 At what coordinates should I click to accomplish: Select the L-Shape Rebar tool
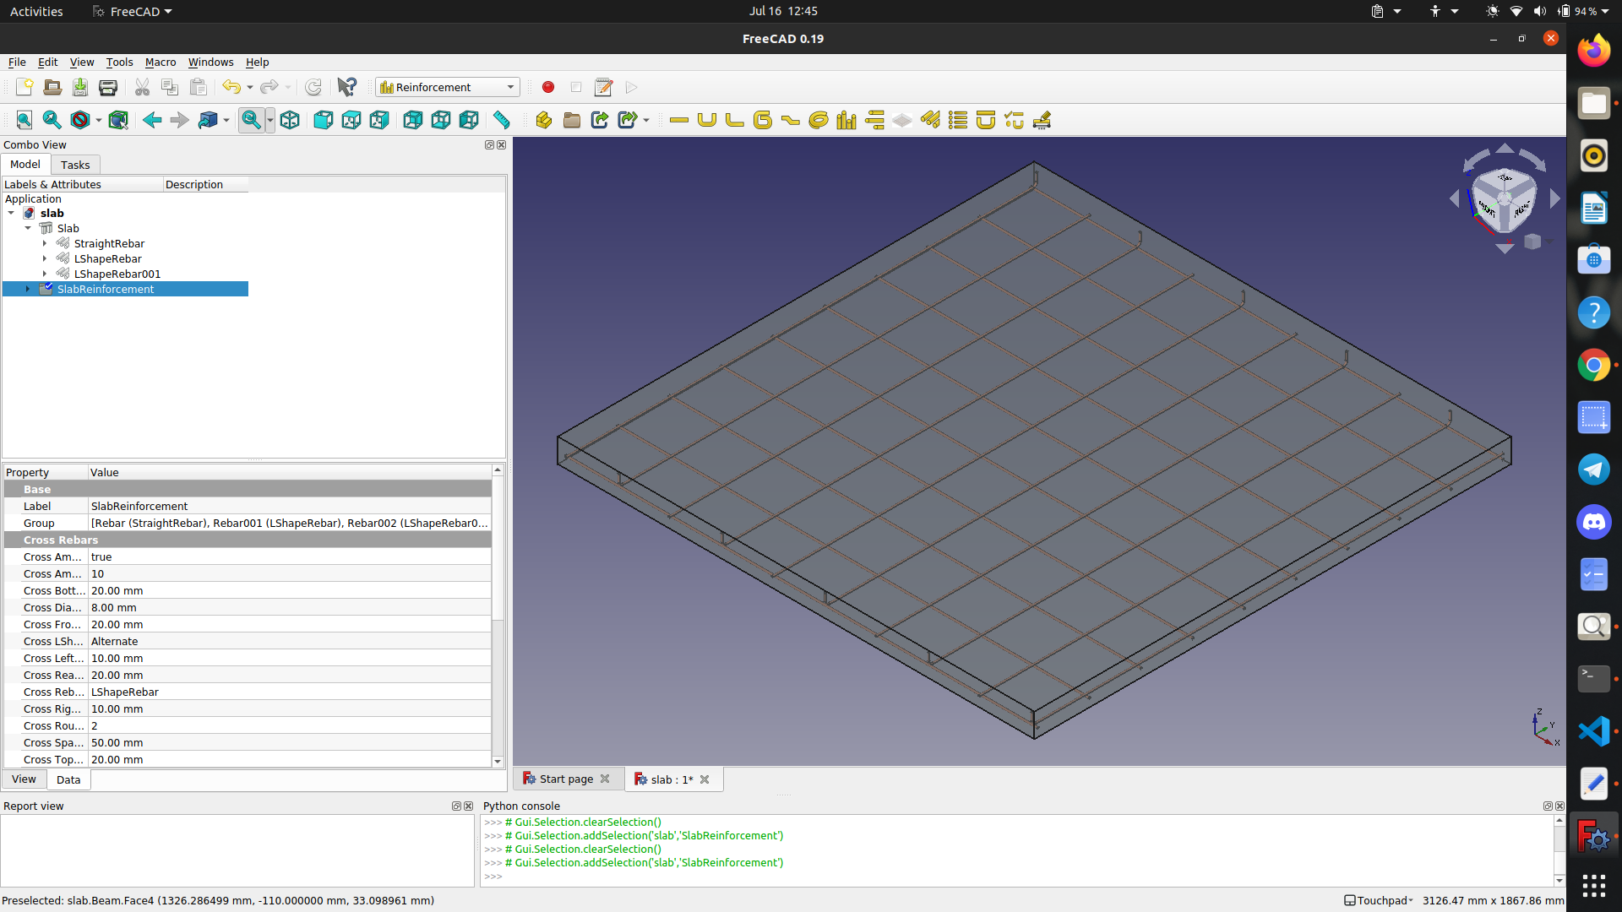[735, 120]
